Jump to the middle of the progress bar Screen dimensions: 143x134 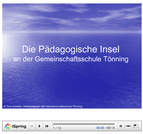click(x=84, y=124)
